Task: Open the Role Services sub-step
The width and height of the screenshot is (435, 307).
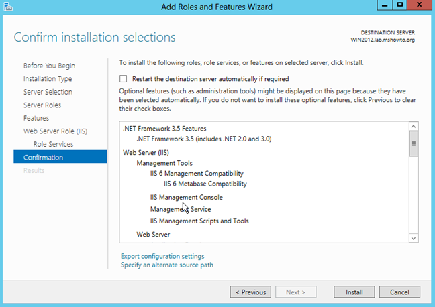Action: [53, 144]
